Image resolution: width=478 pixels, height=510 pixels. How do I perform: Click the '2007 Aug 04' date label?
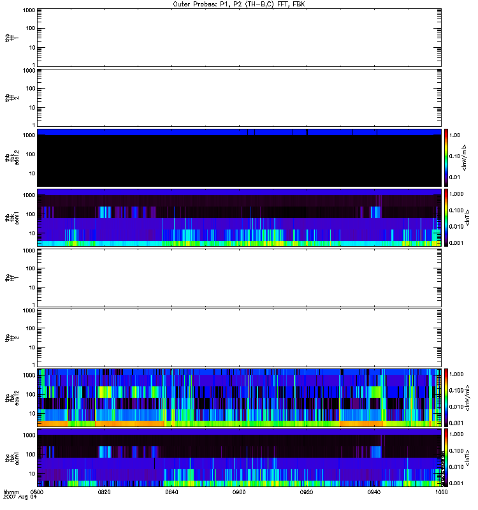click(x=20, y=497)
